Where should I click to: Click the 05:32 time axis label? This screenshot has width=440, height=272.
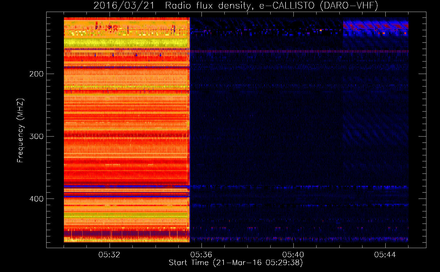(109, 255)
